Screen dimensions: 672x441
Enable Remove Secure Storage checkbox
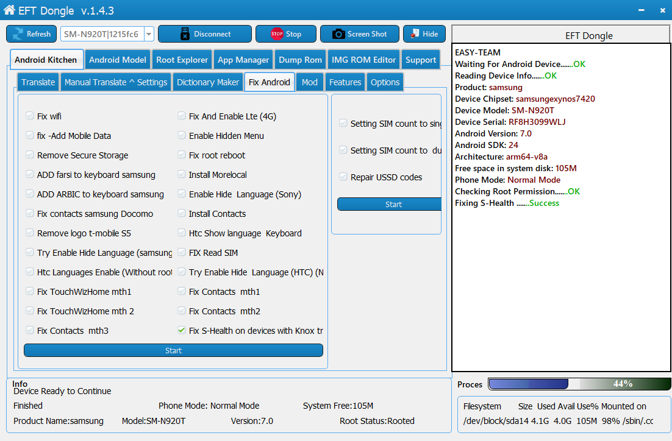tap(29, 155)
